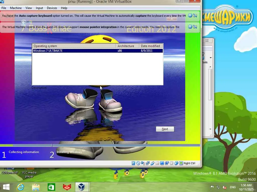Screen dimensions: 257x192
Task: Click the 8/9/2011 date cell
Action: pyautogui.click(x=147, y=50)
